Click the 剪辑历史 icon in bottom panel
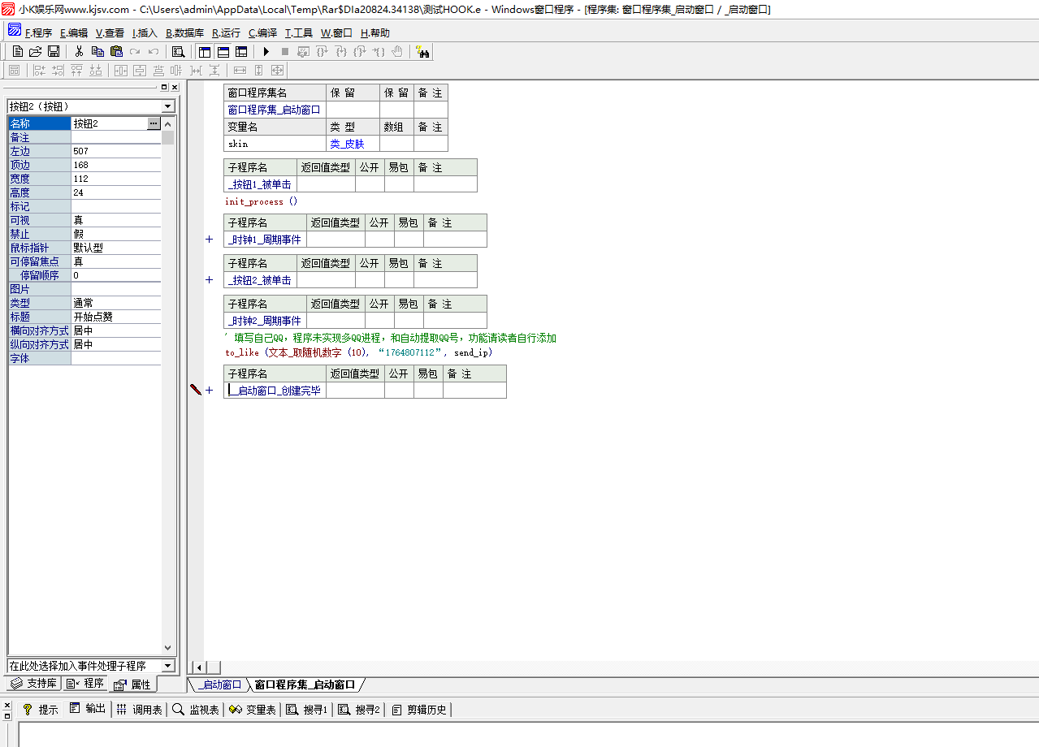This screenshot has height=747, width=1039. (x=397, y=709)
